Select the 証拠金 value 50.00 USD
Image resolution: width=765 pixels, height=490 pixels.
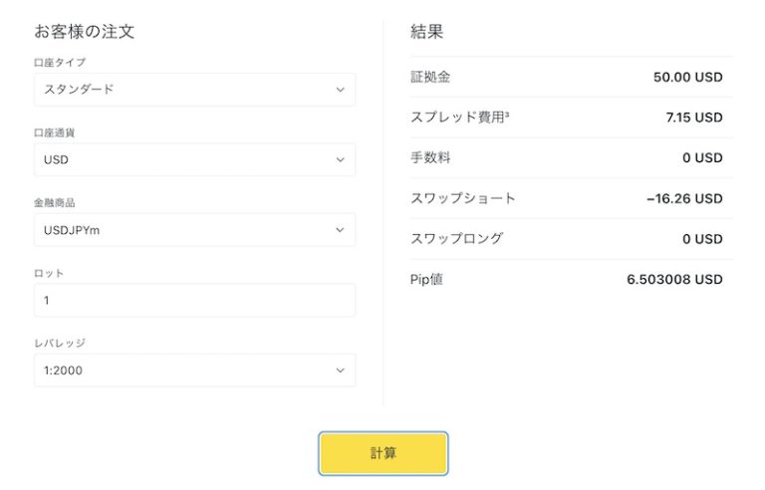coord(687,78)
